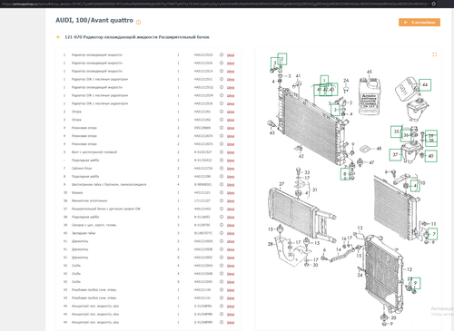This screenshot has width=454, height=331.
Task: Click diagram callout 35 for tank cap
Action: (396, 131)
